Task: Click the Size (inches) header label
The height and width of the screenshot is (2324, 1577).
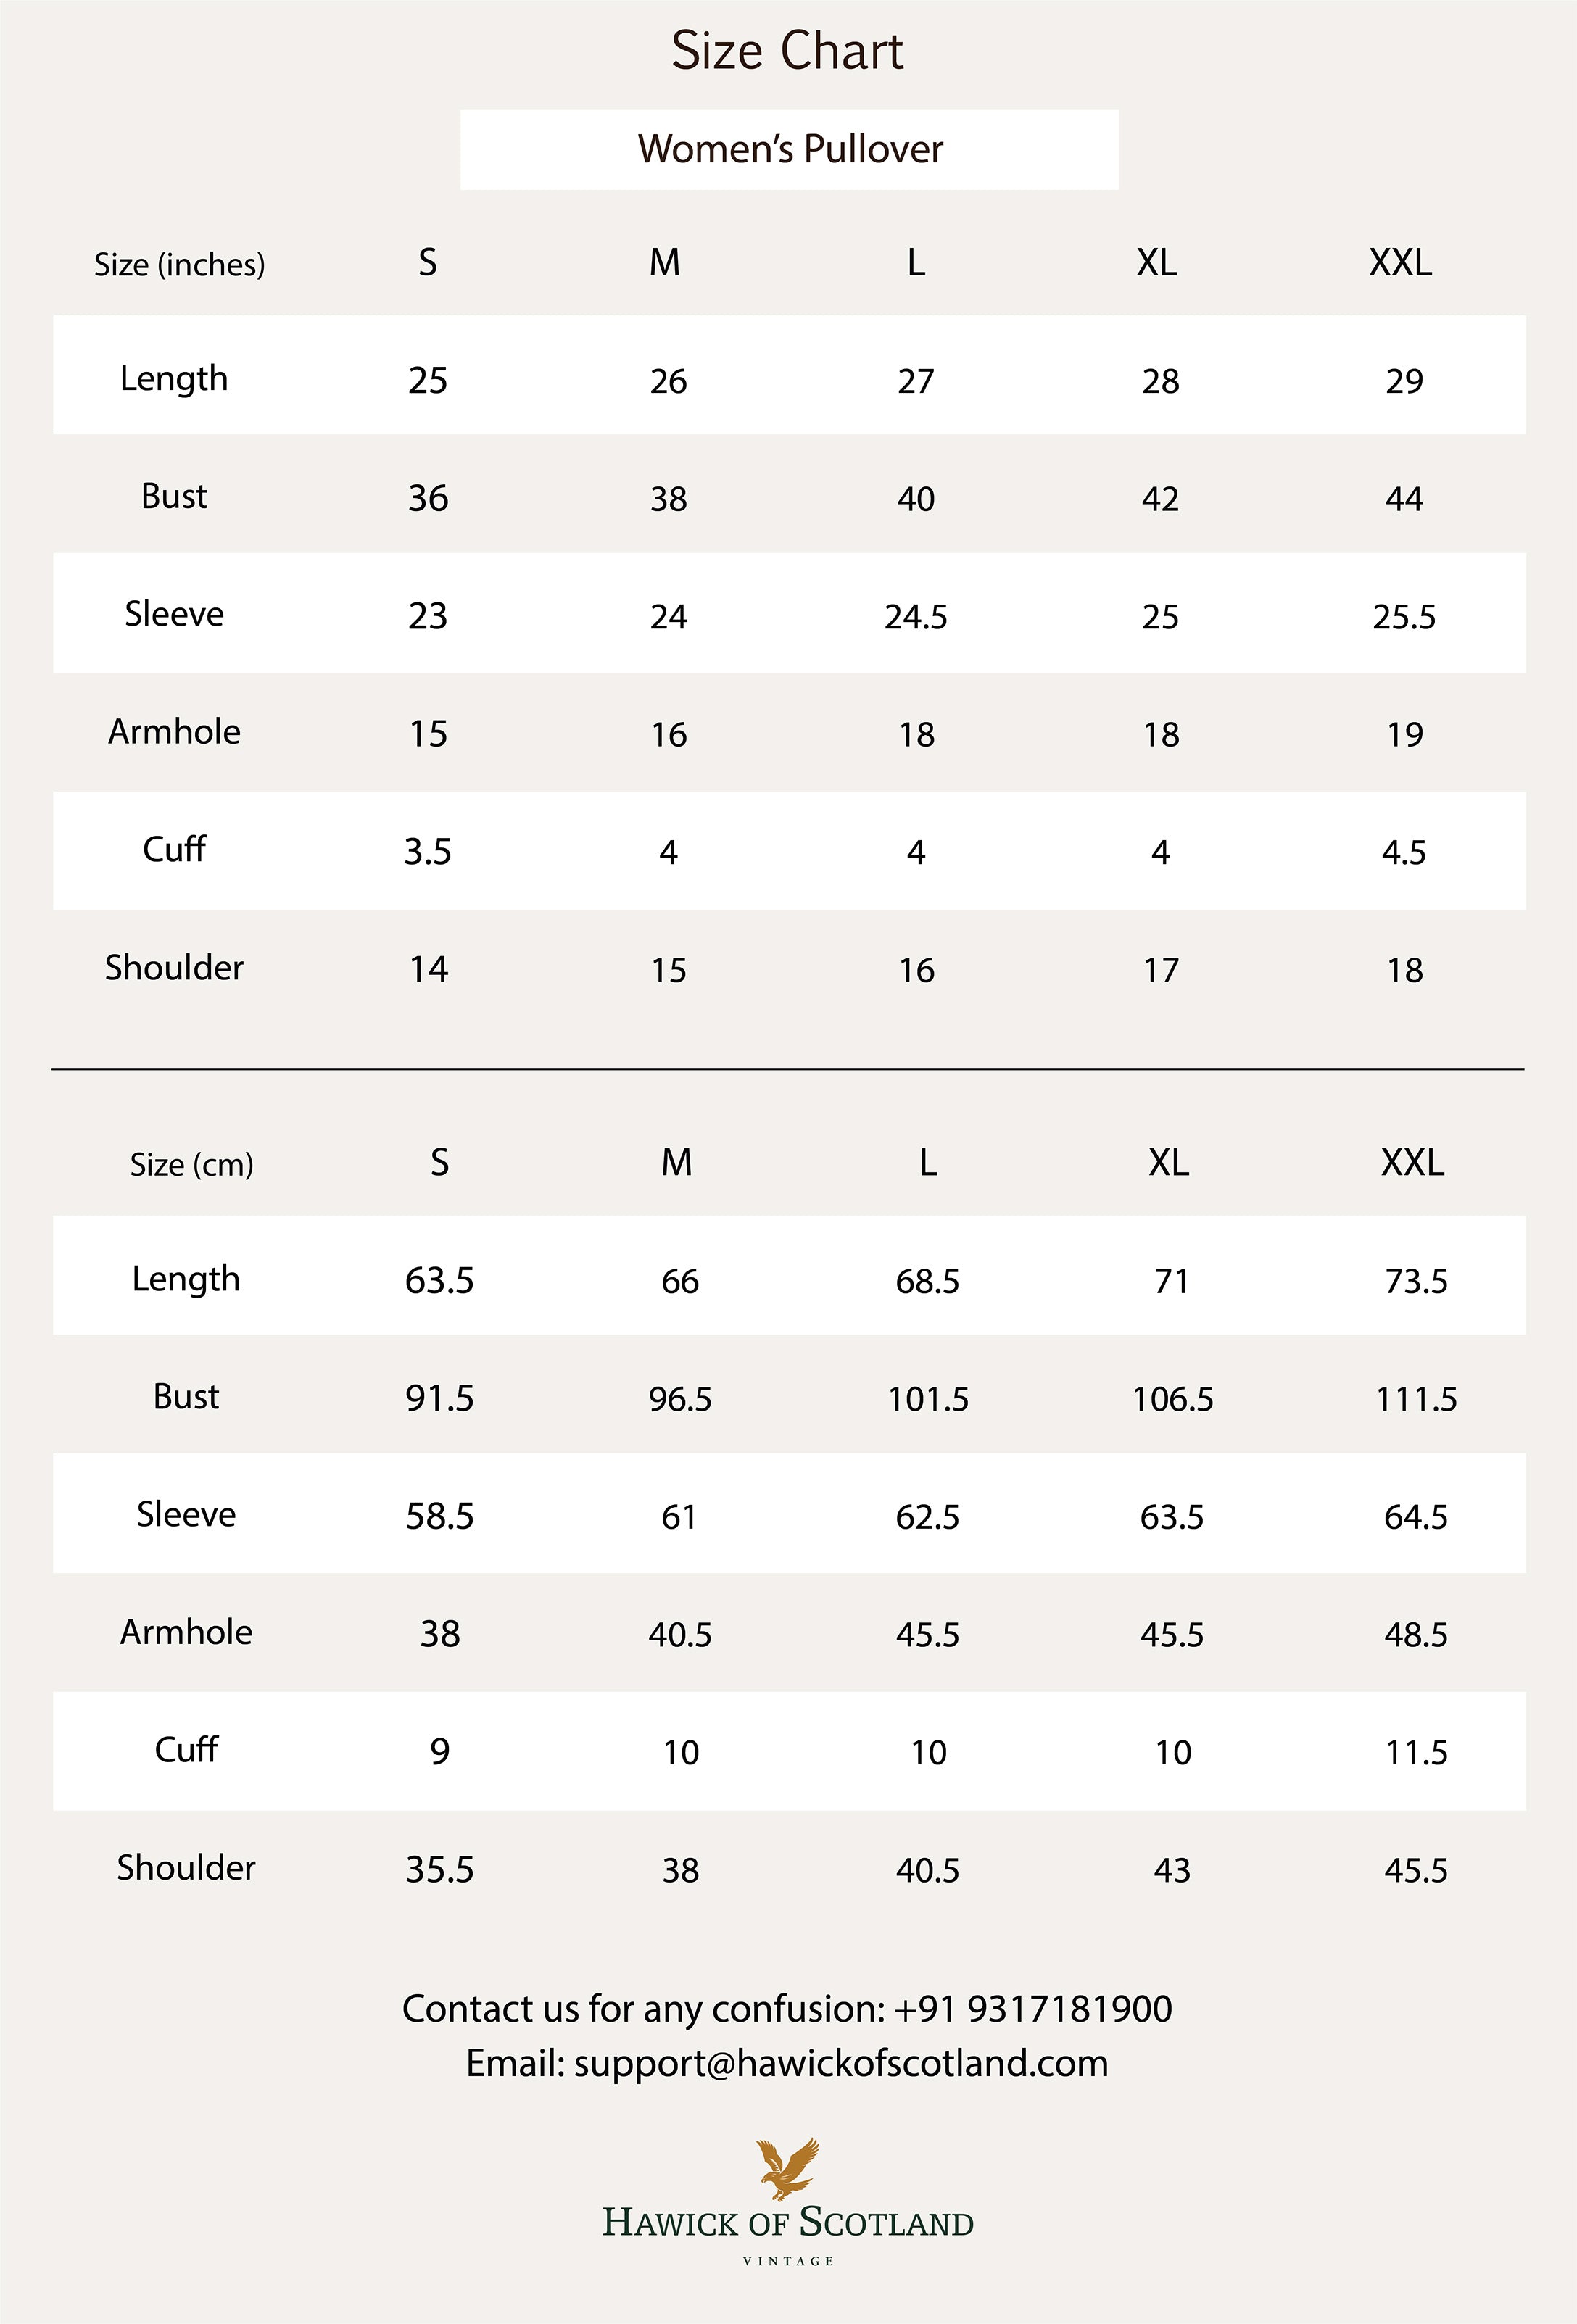Action: tap(180, 264)
